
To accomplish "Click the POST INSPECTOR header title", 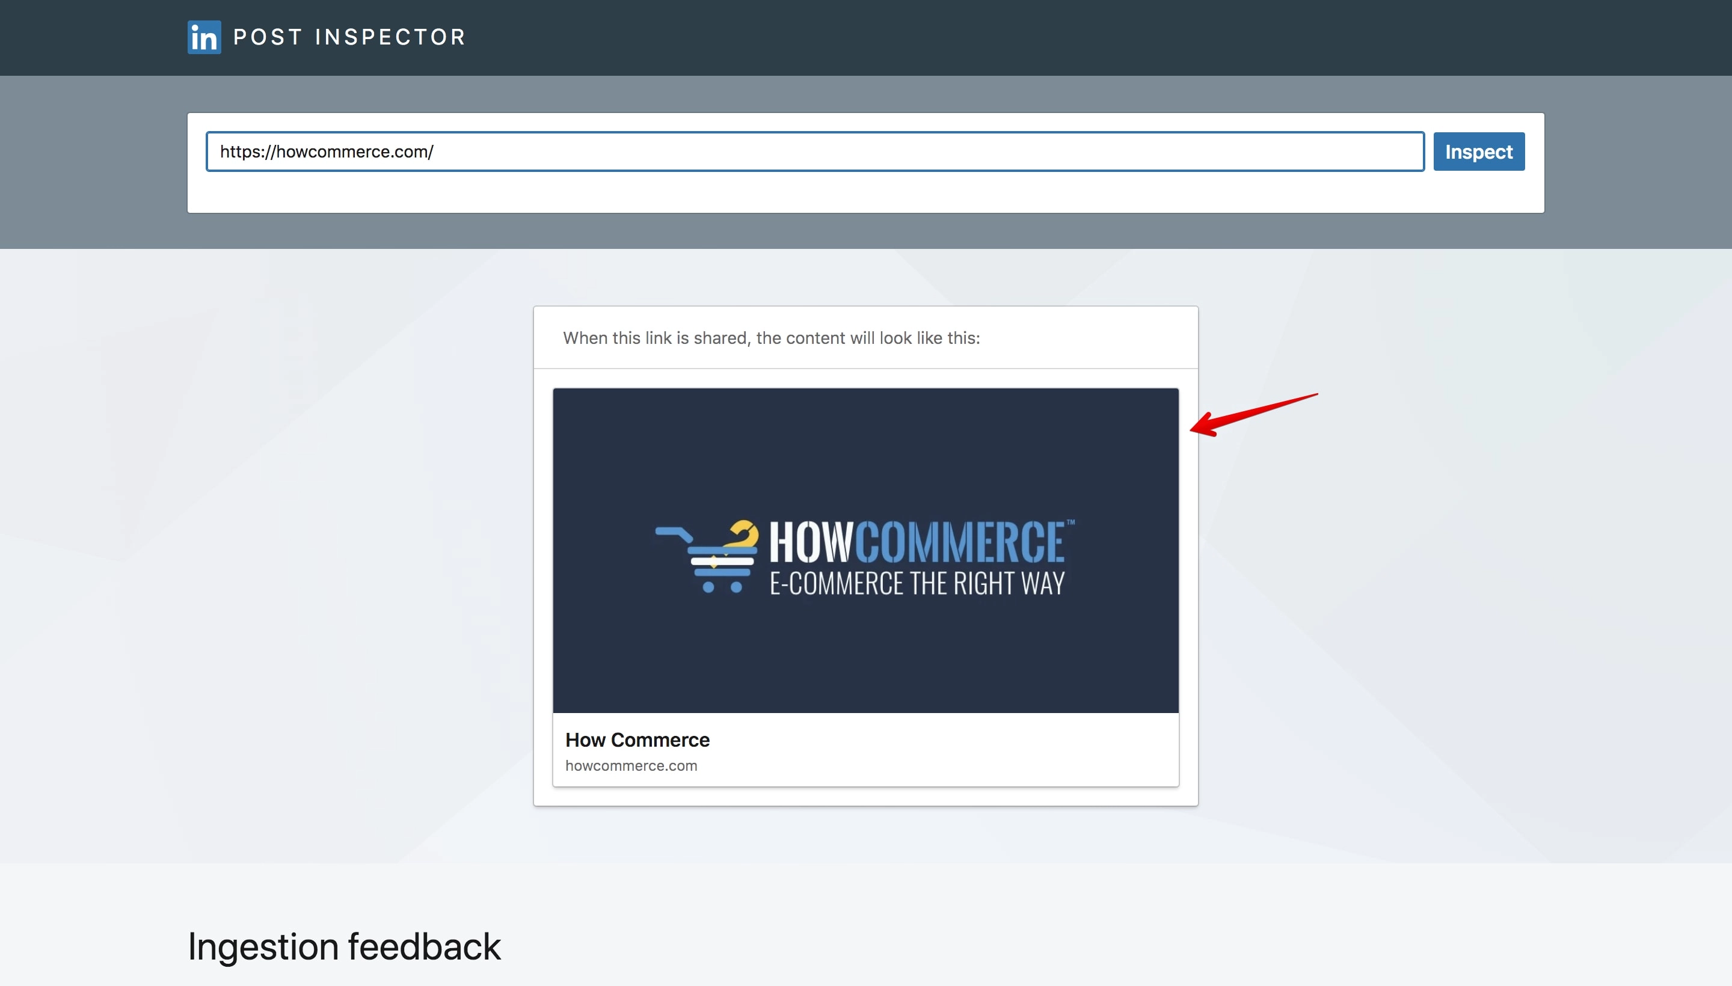I will [x=349, y=37].
